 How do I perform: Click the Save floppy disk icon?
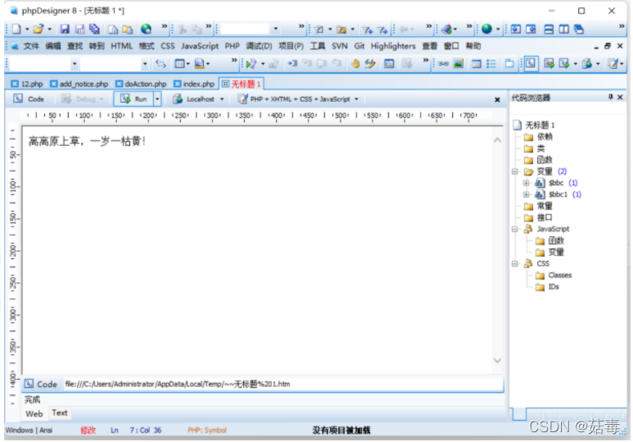tap(65, 30)
